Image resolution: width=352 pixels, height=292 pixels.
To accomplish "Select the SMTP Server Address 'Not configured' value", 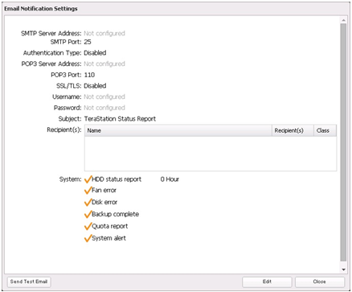I will (104, 34).
